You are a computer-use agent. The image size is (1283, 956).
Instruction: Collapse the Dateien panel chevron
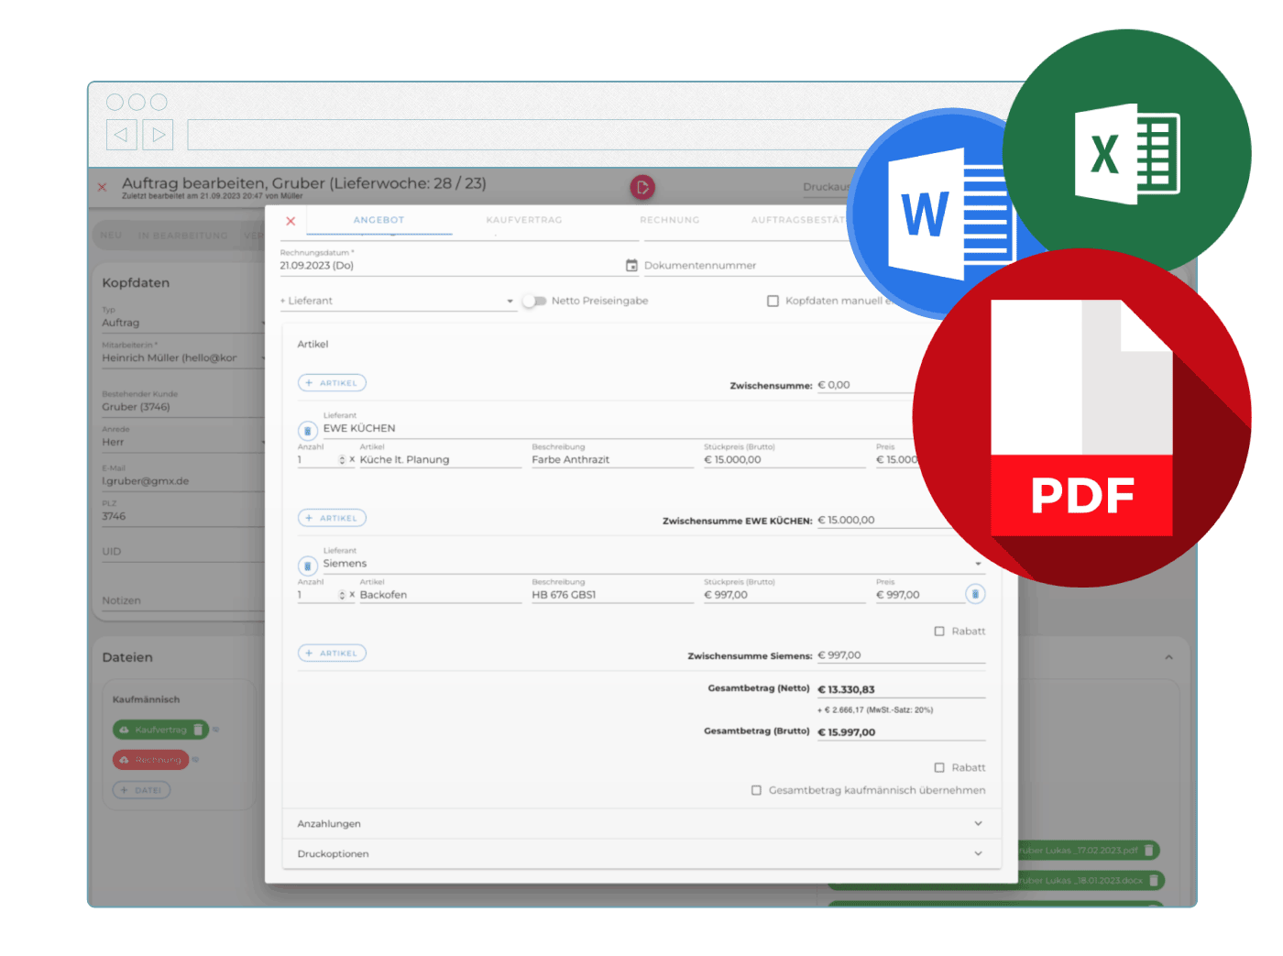pos(1168,657)
